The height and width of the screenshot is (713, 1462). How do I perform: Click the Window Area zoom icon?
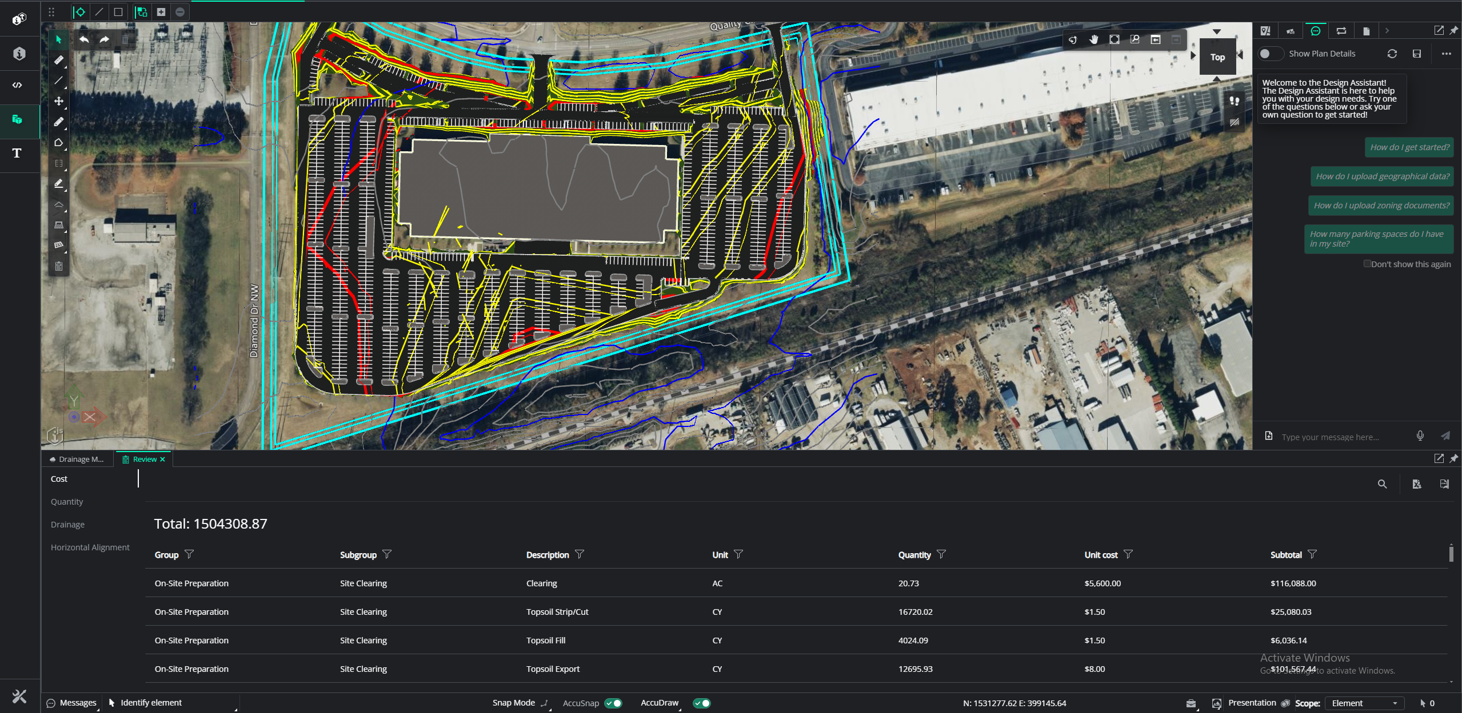point(1135,39)
